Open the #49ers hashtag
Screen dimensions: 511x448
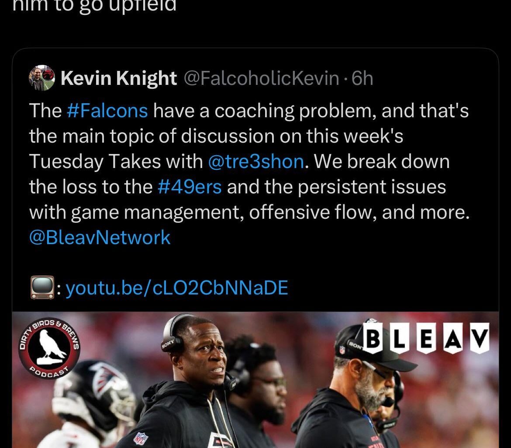[190, 187]
